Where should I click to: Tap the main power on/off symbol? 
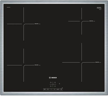44,89
